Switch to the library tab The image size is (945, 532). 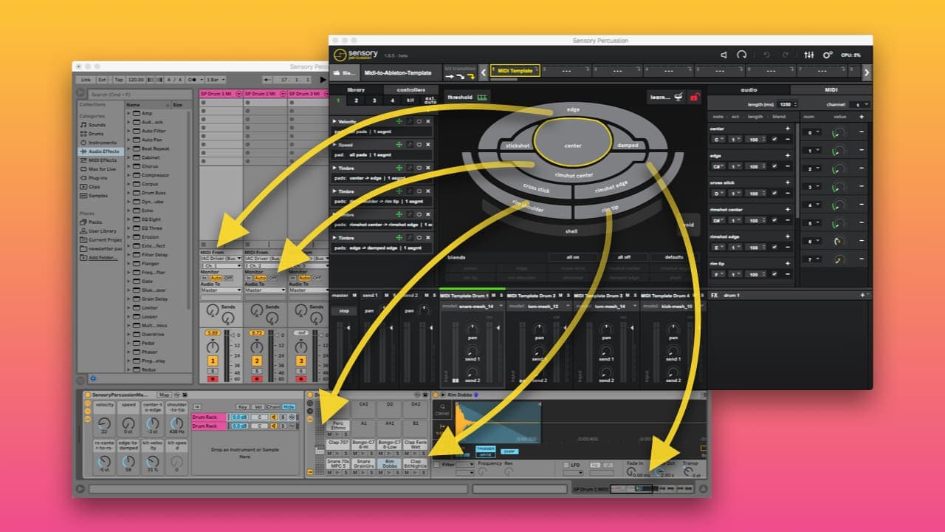click(356, 89)
